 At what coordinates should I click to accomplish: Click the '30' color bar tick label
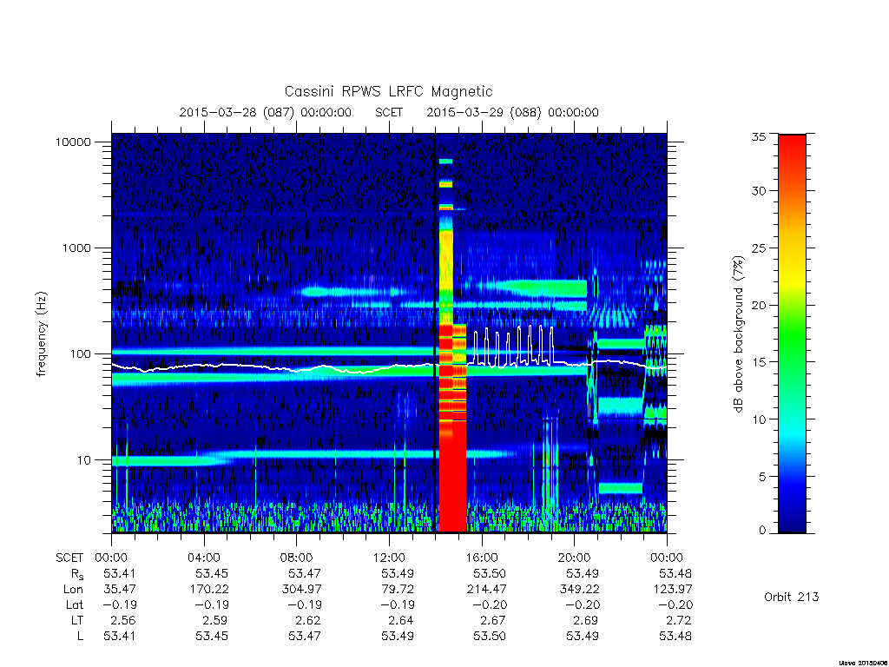pos(759,190)
